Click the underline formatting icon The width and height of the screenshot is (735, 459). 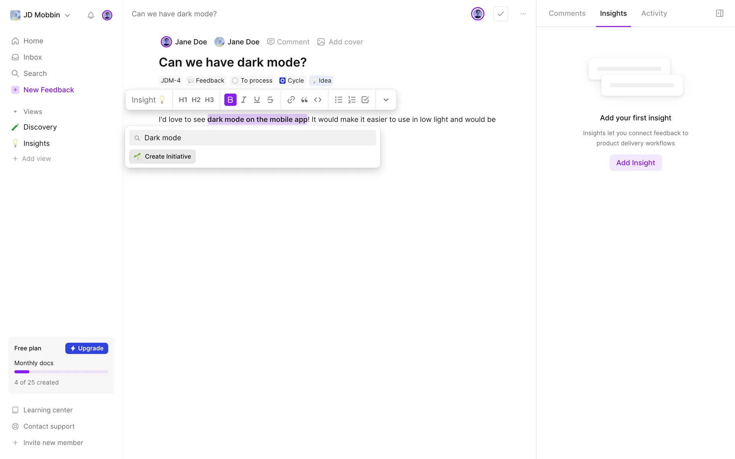[x=257, y=100]
